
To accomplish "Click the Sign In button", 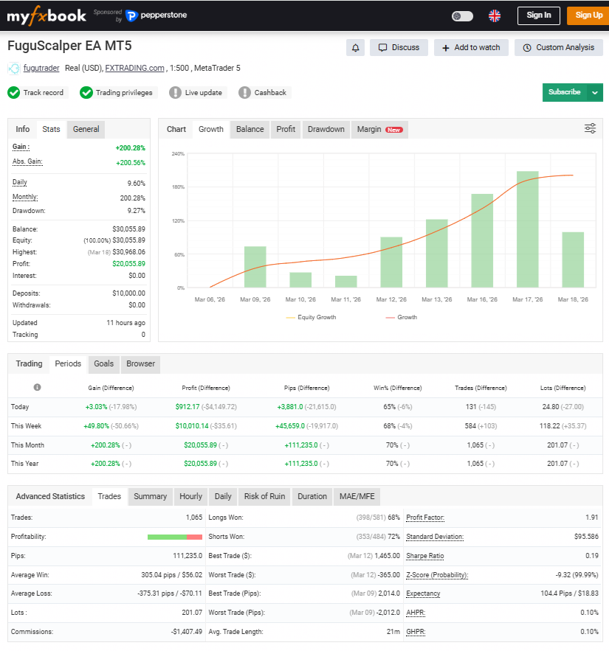I will [x=538, y=15].
